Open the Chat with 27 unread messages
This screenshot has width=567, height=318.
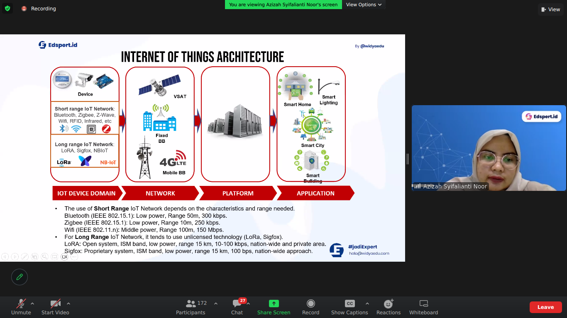click(x=237, y=307)
